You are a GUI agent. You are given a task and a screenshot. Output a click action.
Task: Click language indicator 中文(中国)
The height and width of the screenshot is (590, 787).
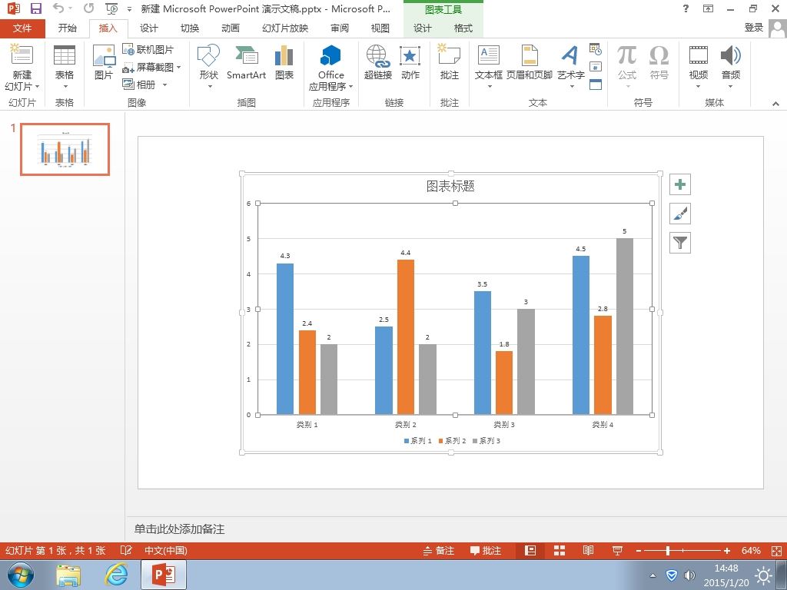166,550
